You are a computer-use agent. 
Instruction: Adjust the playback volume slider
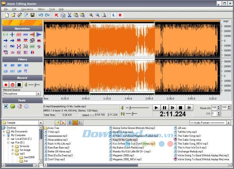[130, 108]
